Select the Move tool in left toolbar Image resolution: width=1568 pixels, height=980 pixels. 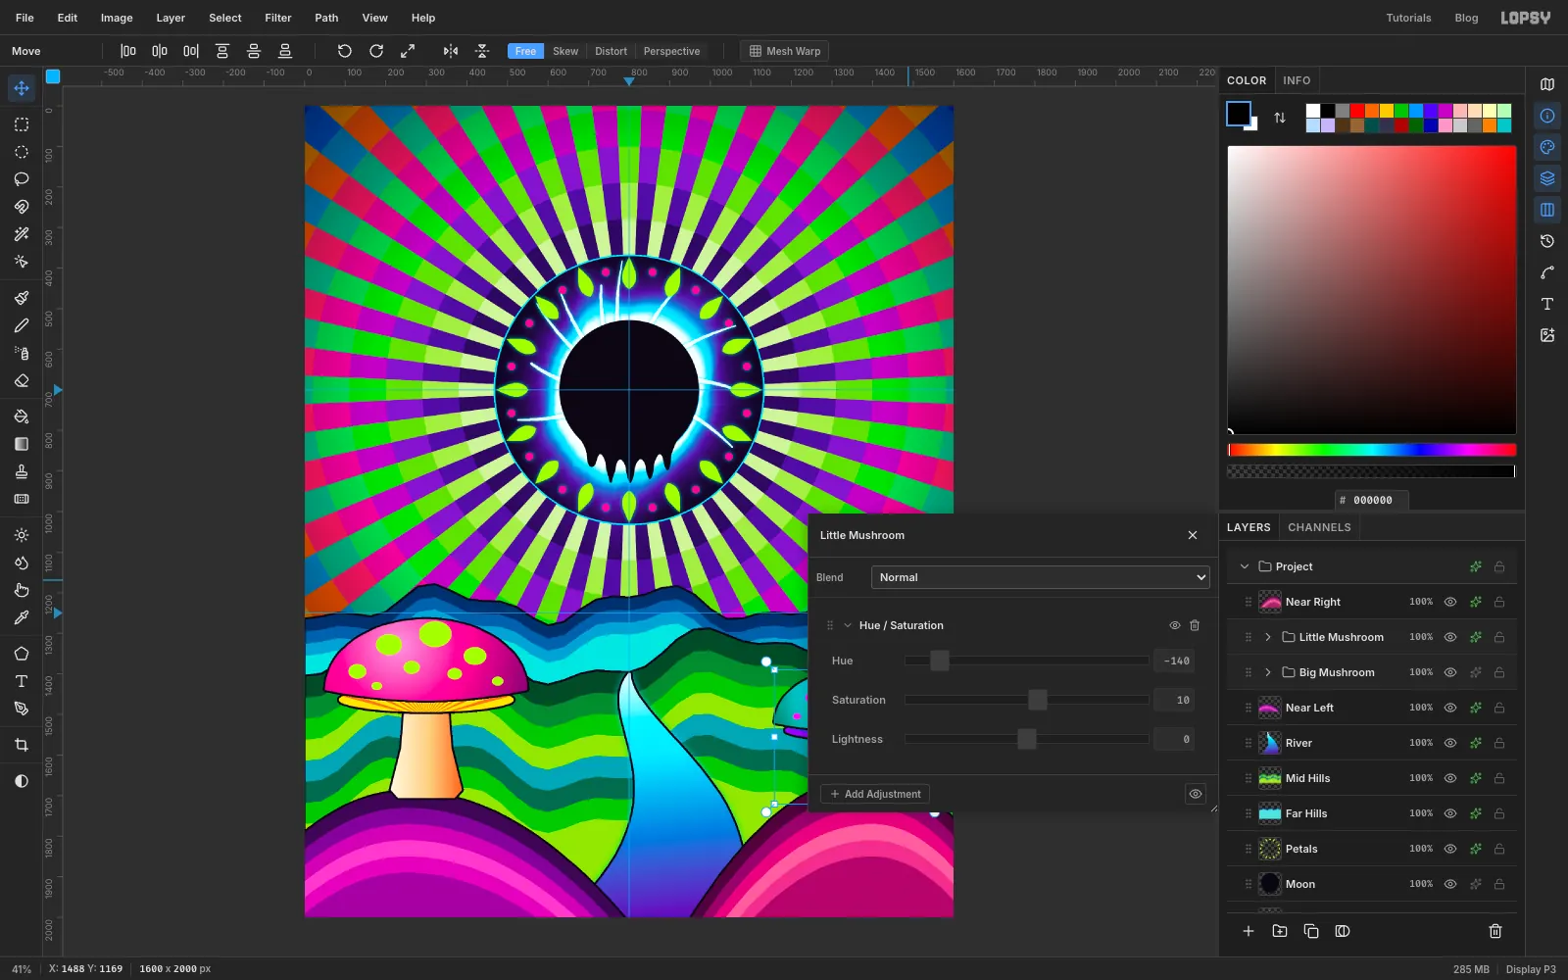(x=22, y=88)
